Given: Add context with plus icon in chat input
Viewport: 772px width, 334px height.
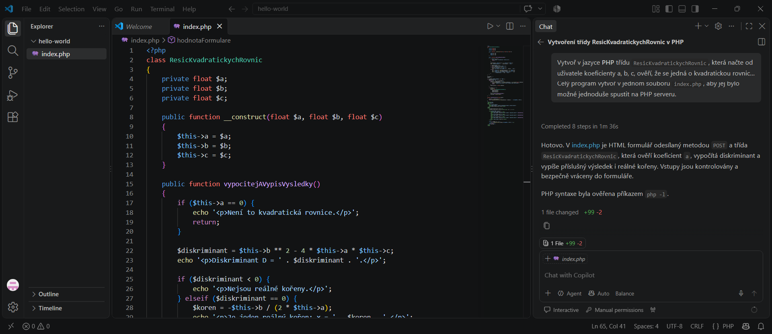Looking at the screenshot, I should pos(548,293).
